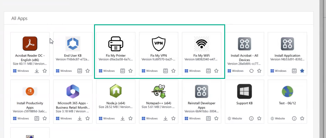Screen dimensions: 326x138
Task: Run the Fix My VPN script icon
Action: click(x=165, y=71)
